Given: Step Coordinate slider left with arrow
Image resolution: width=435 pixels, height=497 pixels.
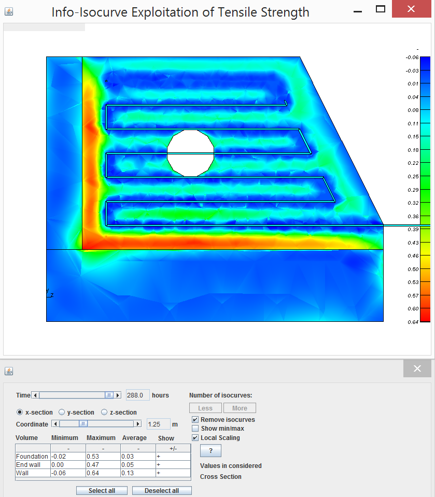Looking at the screenshot, I should click(x=55, y=424).
